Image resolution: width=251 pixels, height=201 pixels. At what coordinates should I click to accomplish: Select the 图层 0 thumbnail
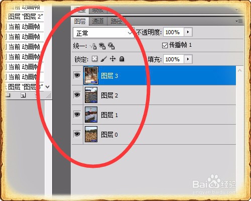[x=91, y=134]
